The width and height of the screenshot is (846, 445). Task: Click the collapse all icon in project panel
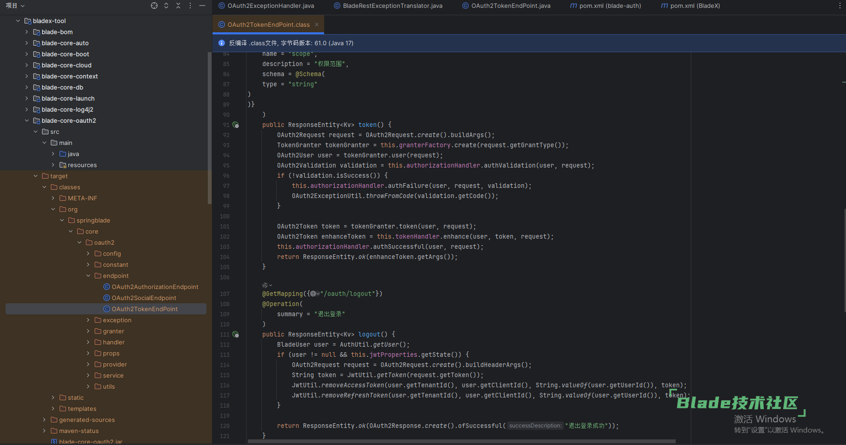point(178,6)
